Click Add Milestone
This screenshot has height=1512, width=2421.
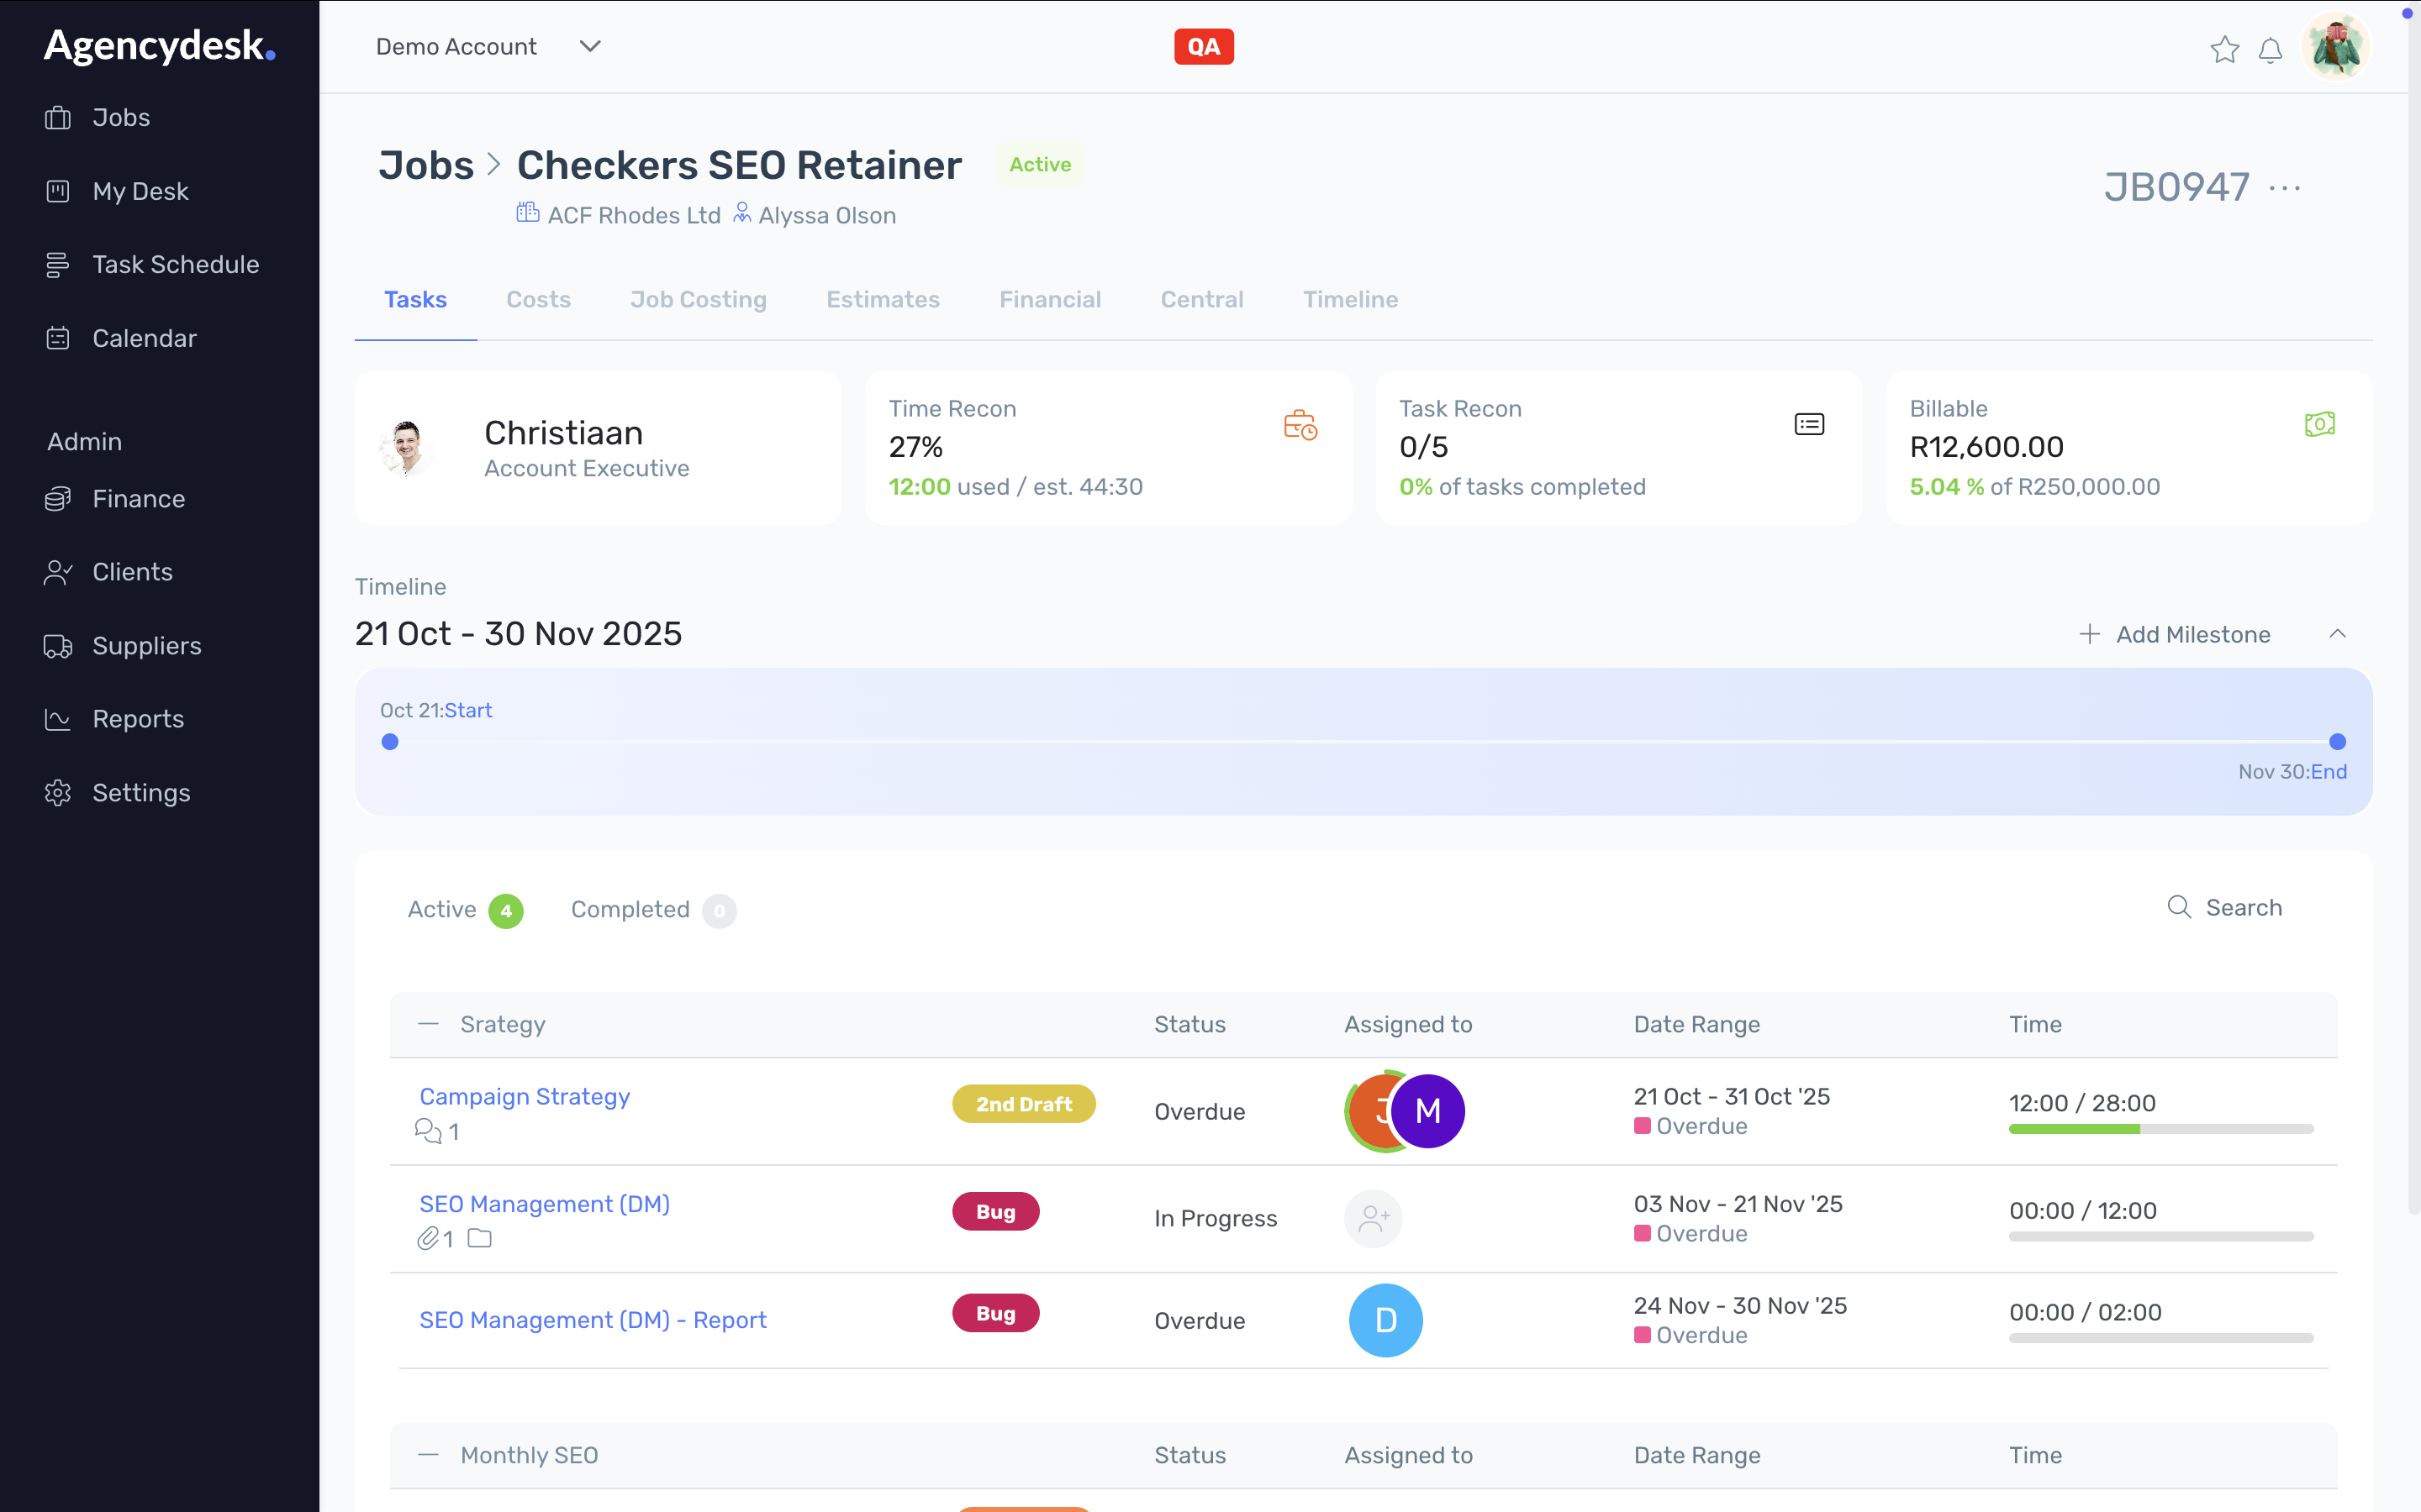click(x=2175, y=634)
